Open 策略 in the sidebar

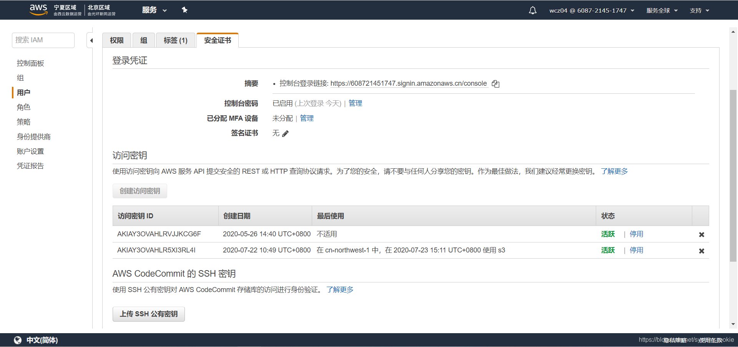point(23,122)
